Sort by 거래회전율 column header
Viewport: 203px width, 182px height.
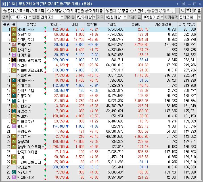pos(163,24)
